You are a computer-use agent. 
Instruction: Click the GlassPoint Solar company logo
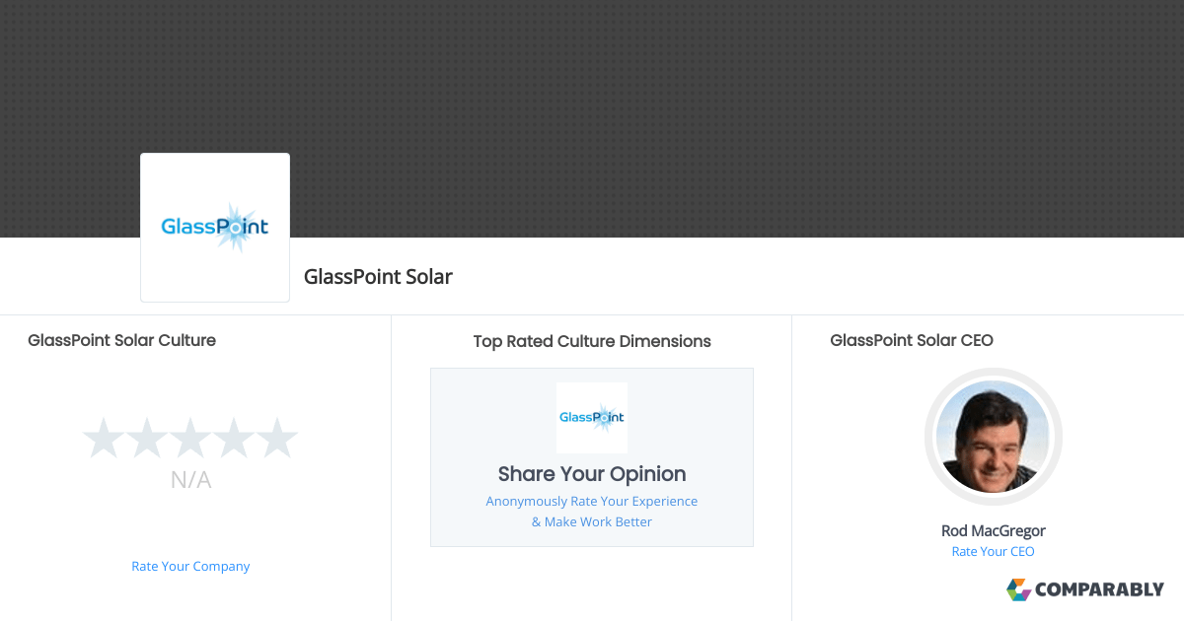tap(214, 227)
